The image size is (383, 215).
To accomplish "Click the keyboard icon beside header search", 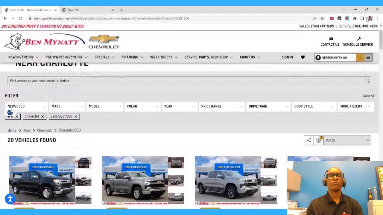I will [x=368, y=57].
